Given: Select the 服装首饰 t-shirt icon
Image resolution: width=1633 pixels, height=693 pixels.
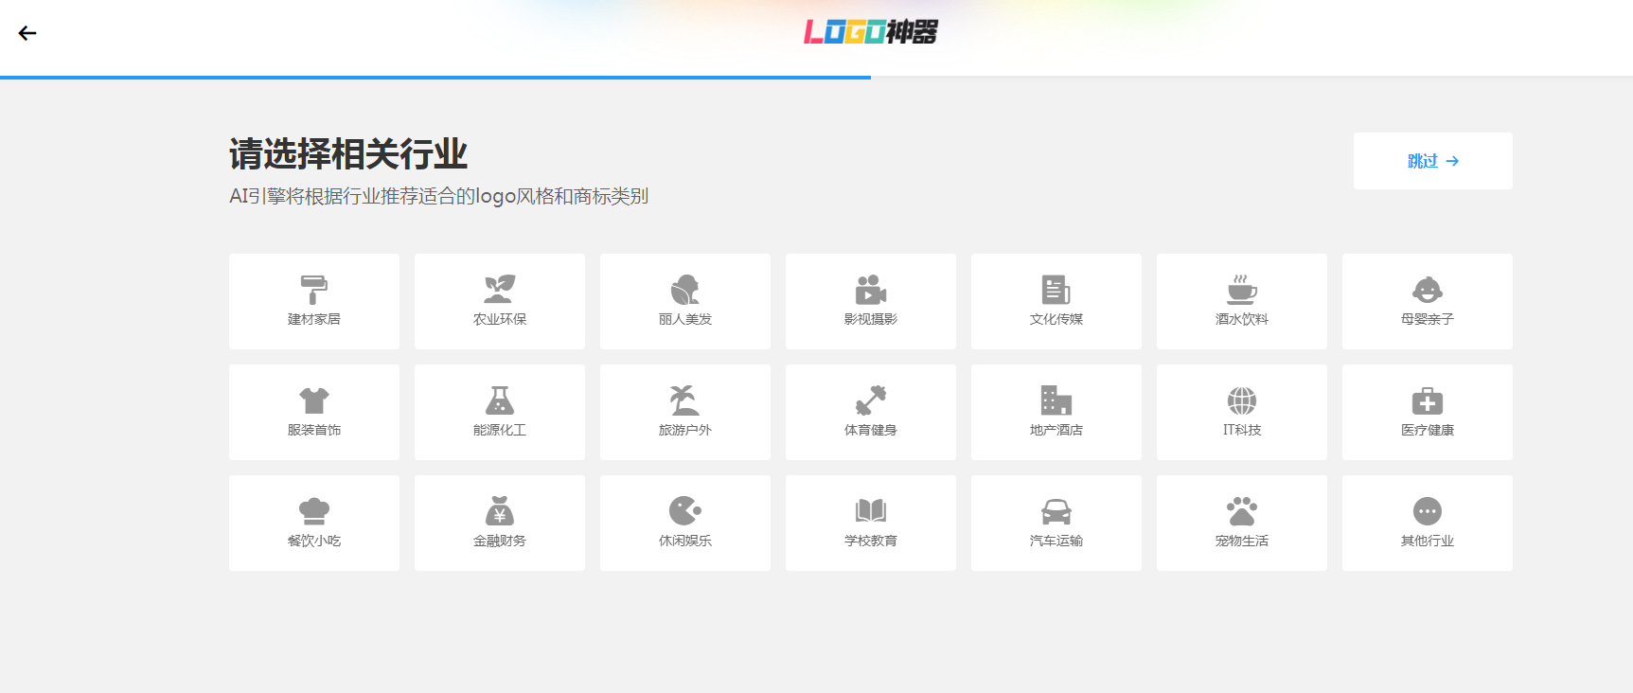Looking at the screenshot, I should pyautogui.click(x=313, y=400).
